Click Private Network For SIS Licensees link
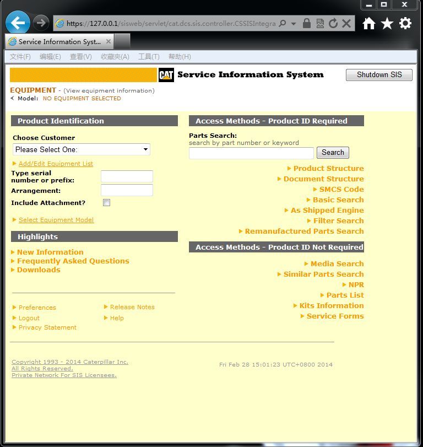The width and height of the screenshot is (423, 447). (64, 375)
